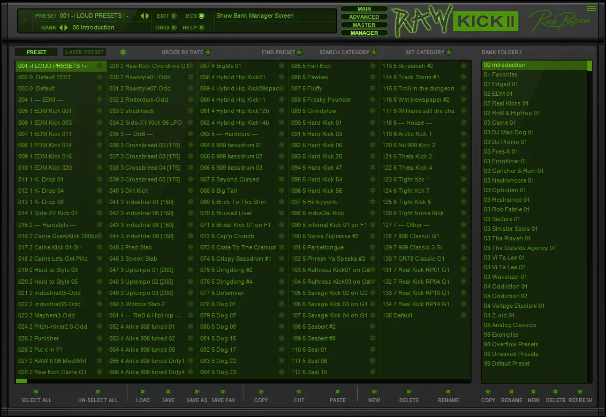Click the music note icon left of PRESET
This screenshot has width=606, height=417.
[x=25, y=20]
